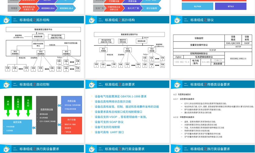Select the 家庭中央控制单元 box in topology diagram
255x153 pixels.
(38, 45)
